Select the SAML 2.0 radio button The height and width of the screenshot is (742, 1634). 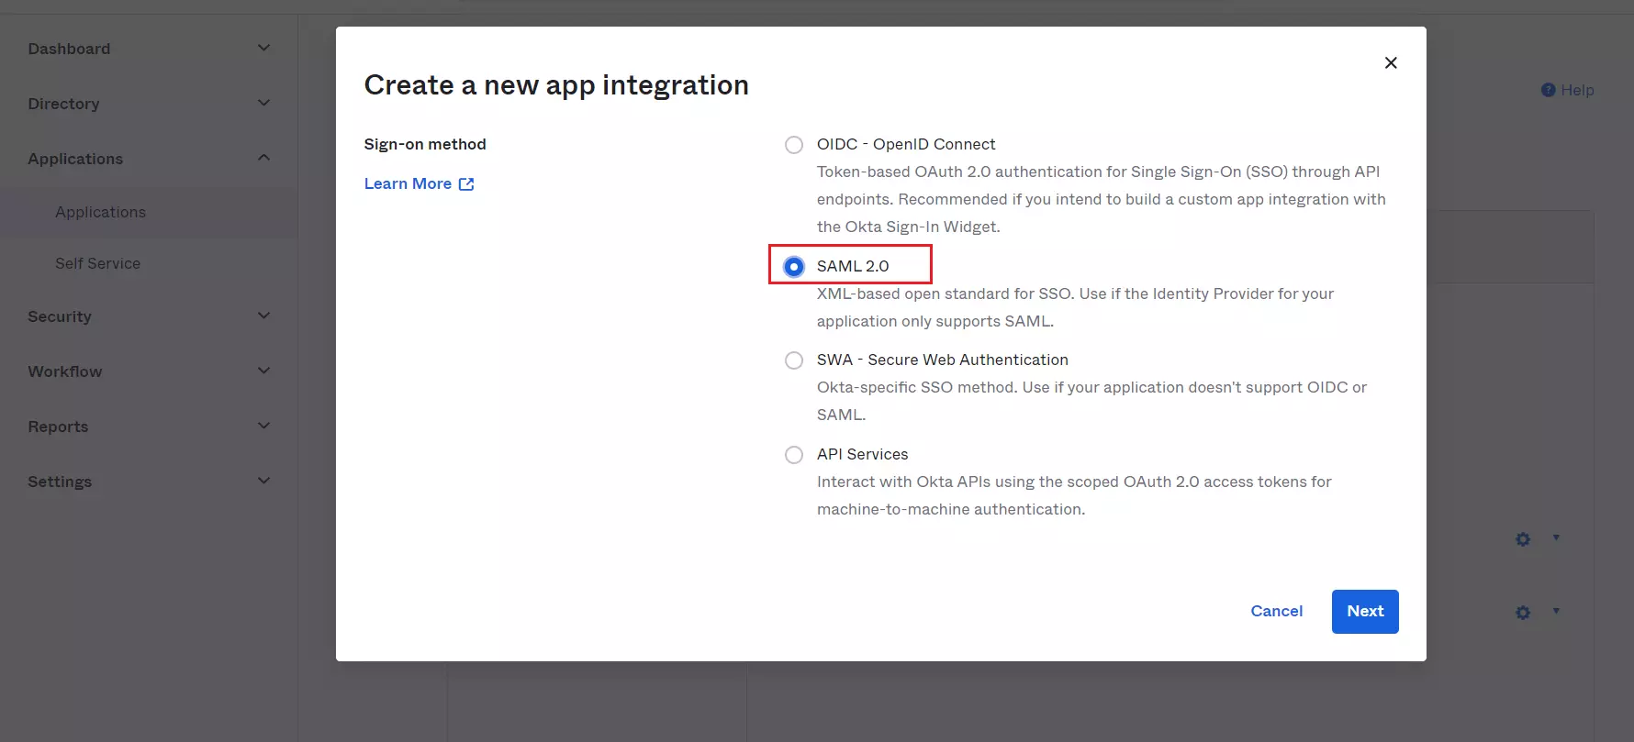point(794,266)
